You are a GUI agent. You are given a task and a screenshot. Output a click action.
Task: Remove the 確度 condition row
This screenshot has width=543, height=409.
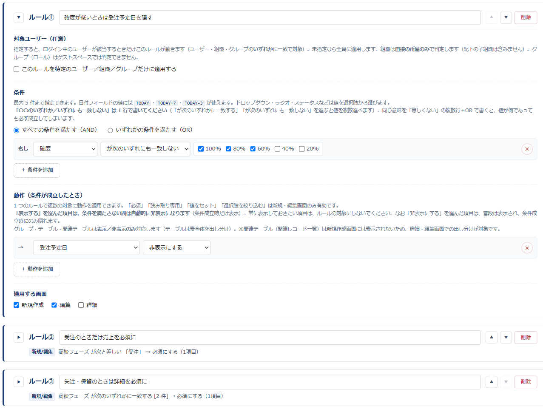[x=527, y=149]
